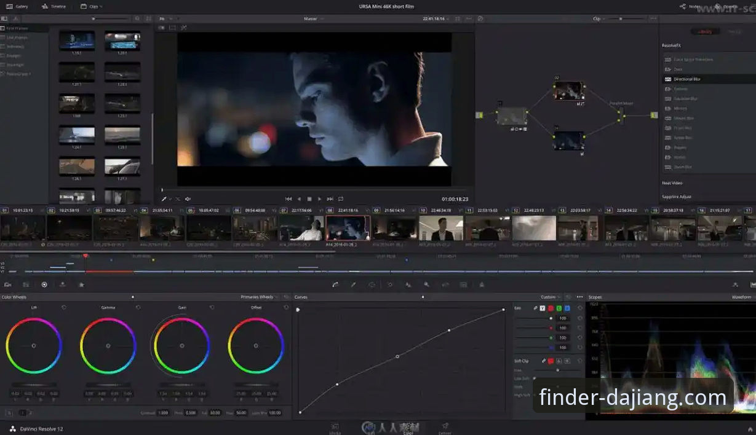Image resolution: width=756 pixels, height=435 pixels.
Task: Play the clip in reverse
Action: [x=300, y=198]
